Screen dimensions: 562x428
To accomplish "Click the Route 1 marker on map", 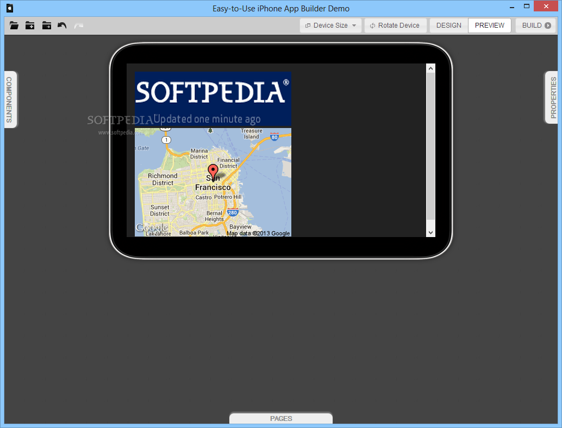I will tap(166, 140).
